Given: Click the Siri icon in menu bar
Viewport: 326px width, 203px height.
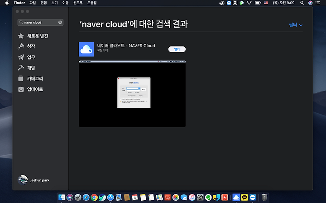Looking at the screenshot, I should pyautogui.click(x=311, y=3).
